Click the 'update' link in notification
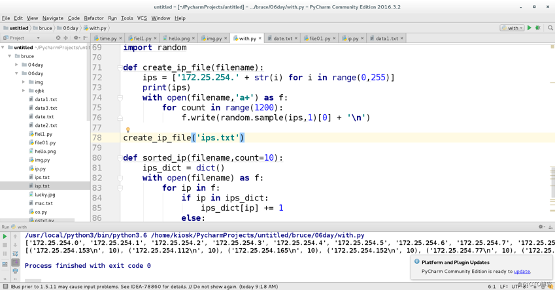Screen dimensions: 555x290 (522, 271)
